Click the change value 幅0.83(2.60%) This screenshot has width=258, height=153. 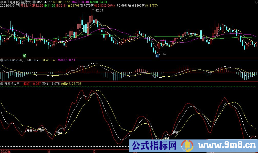(x=105, y=6)
